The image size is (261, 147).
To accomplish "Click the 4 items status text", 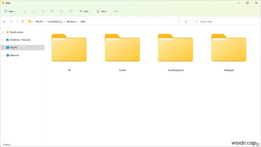I will [x=6, y=145].
